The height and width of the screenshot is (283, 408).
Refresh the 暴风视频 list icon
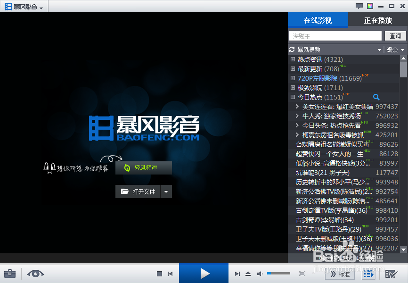click(x=292, y=50)
